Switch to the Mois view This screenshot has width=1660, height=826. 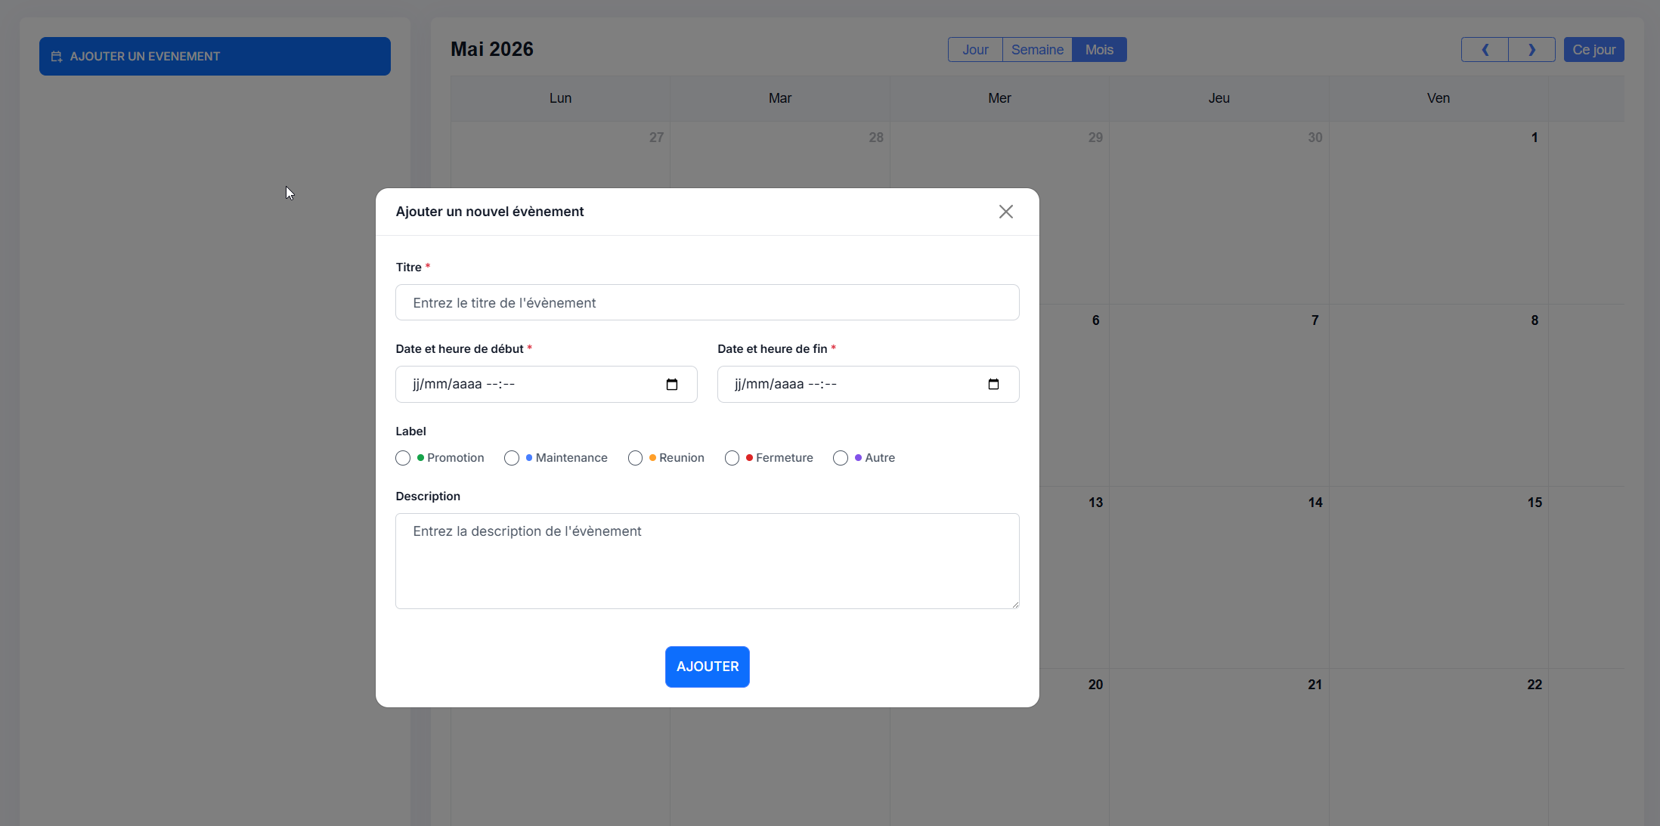tap(1099, 50)
